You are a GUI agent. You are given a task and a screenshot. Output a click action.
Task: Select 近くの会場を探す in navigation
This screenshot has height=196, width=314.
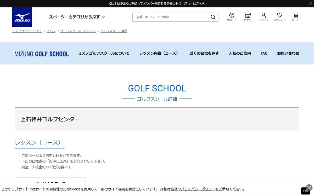coord(204,53)
